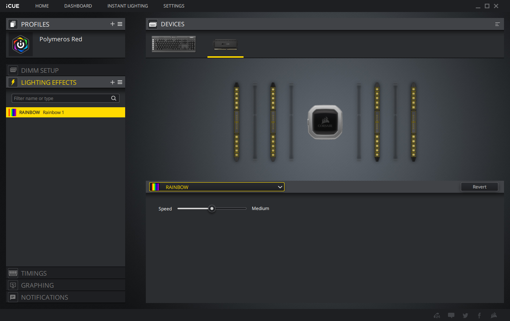Open the forum chat bubble icon
The width and height of the screenshot is (510, 321).
[x=451, y=315]
